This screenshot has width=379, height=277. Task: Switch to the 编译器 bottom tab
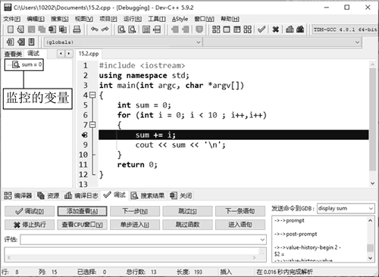click(18, 195)
